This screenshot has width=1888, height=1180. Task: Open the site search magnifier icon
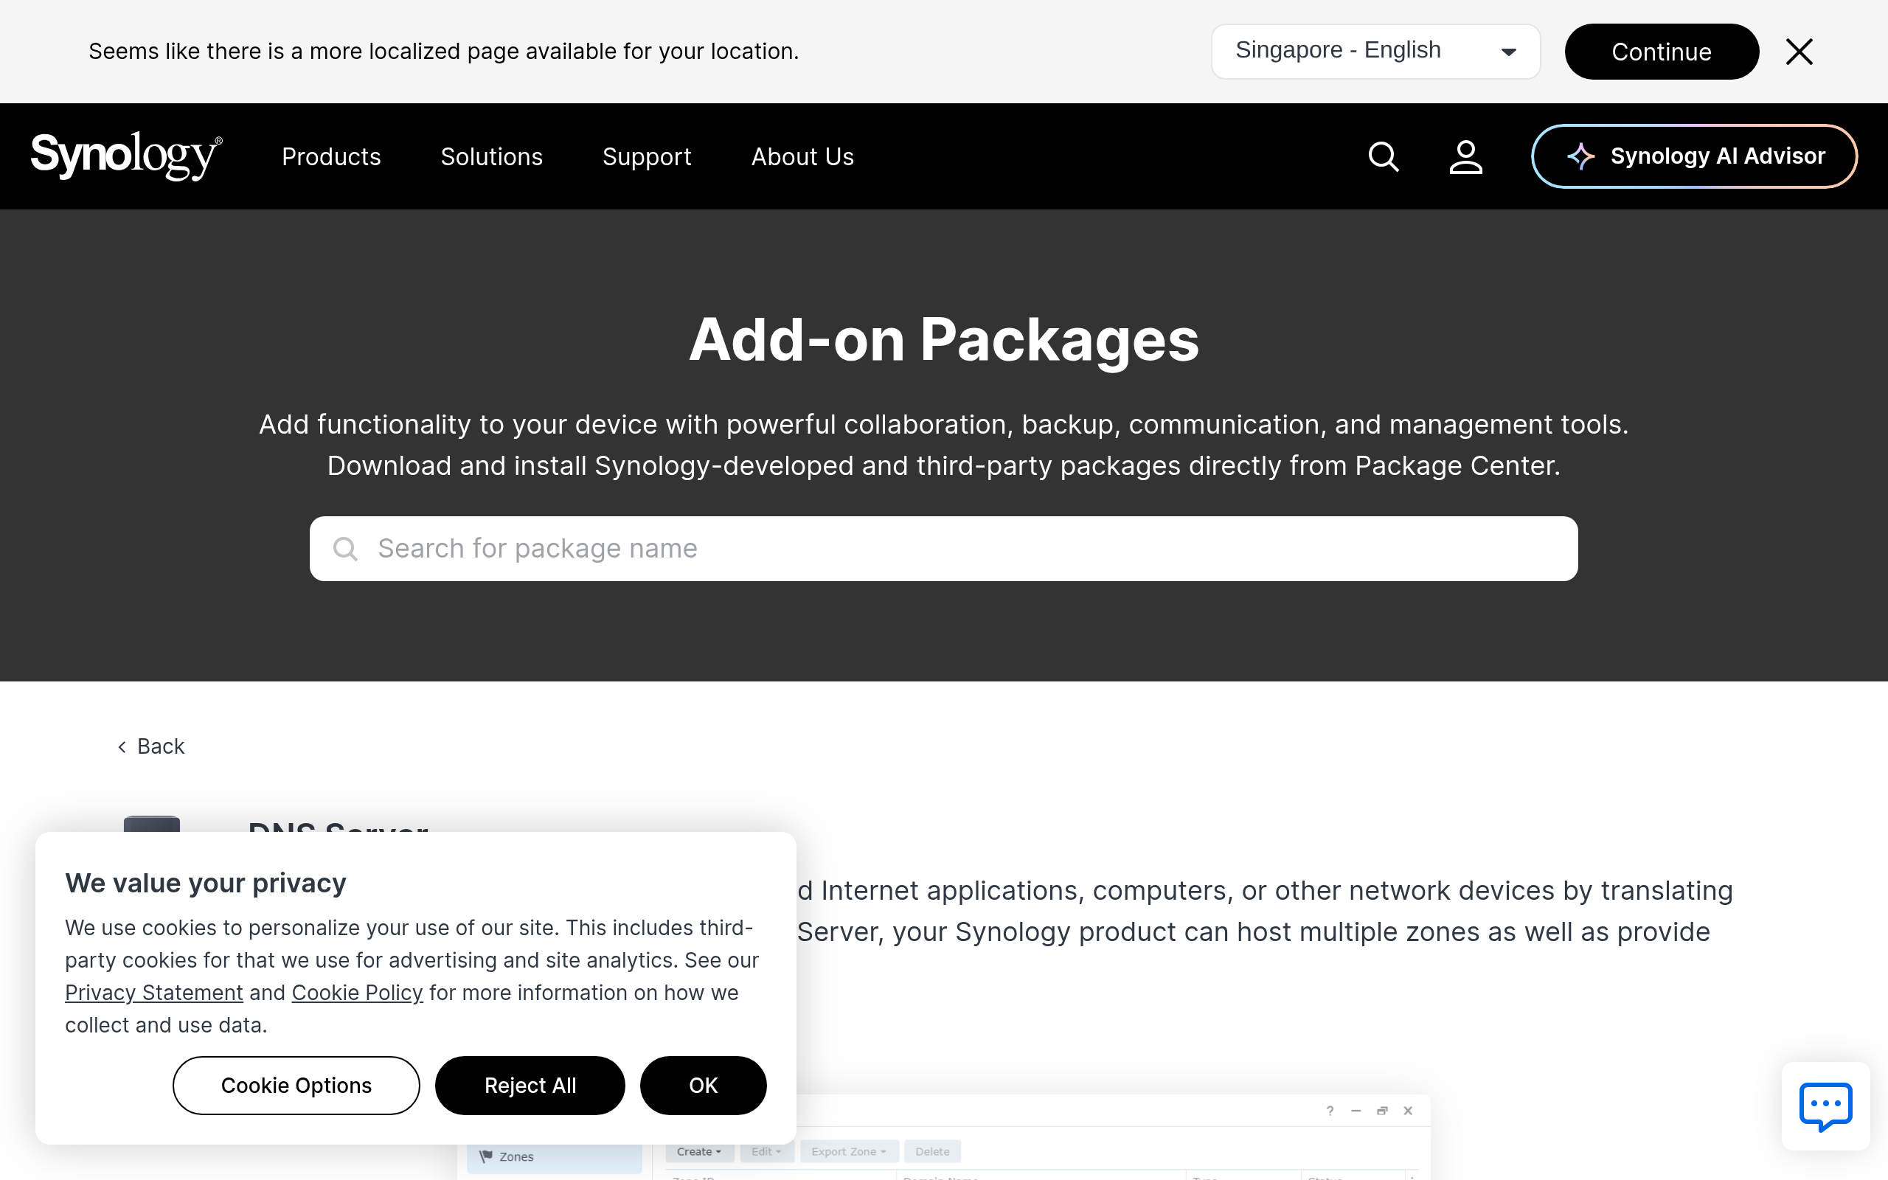point(1384,156)
